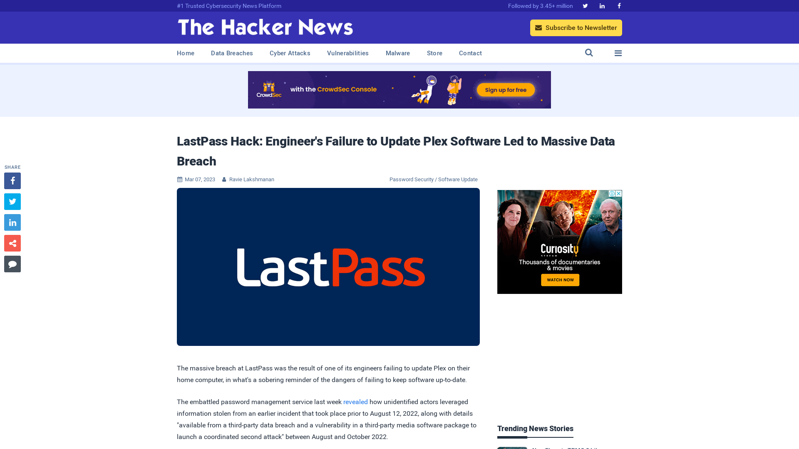Click the CrowdSec Sign up for free button

505,90
